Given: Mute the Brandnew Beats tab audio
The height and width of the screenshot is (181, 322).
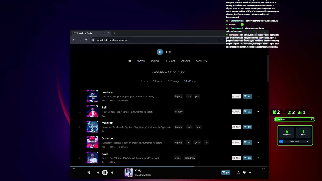Looking at the screenshot, I should tap(104, 33).
